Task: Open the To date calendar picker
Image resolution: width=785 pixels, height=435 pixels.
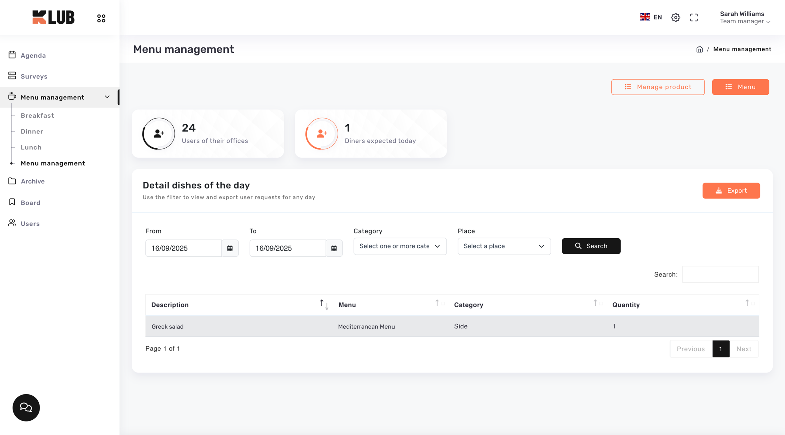Action: click(x=334, y=248)
